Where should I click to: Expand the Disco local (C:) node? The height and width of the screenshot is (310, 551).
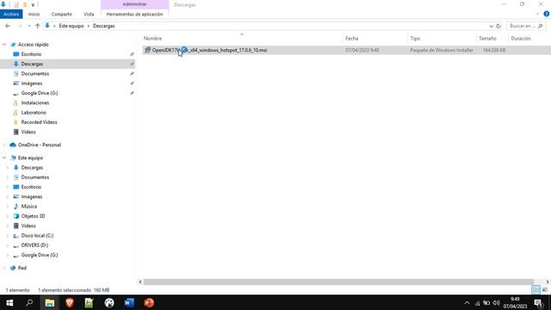coord(8,235)
